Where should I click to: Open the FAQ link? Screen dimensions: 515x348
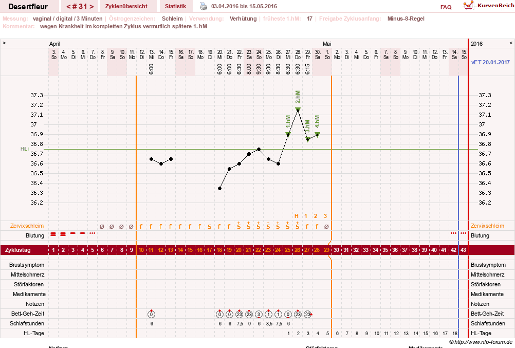point(446,7)
